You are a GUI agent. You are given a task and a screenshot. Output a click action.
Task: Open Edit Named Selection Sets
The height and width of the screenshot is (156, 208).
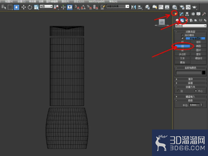103,7
